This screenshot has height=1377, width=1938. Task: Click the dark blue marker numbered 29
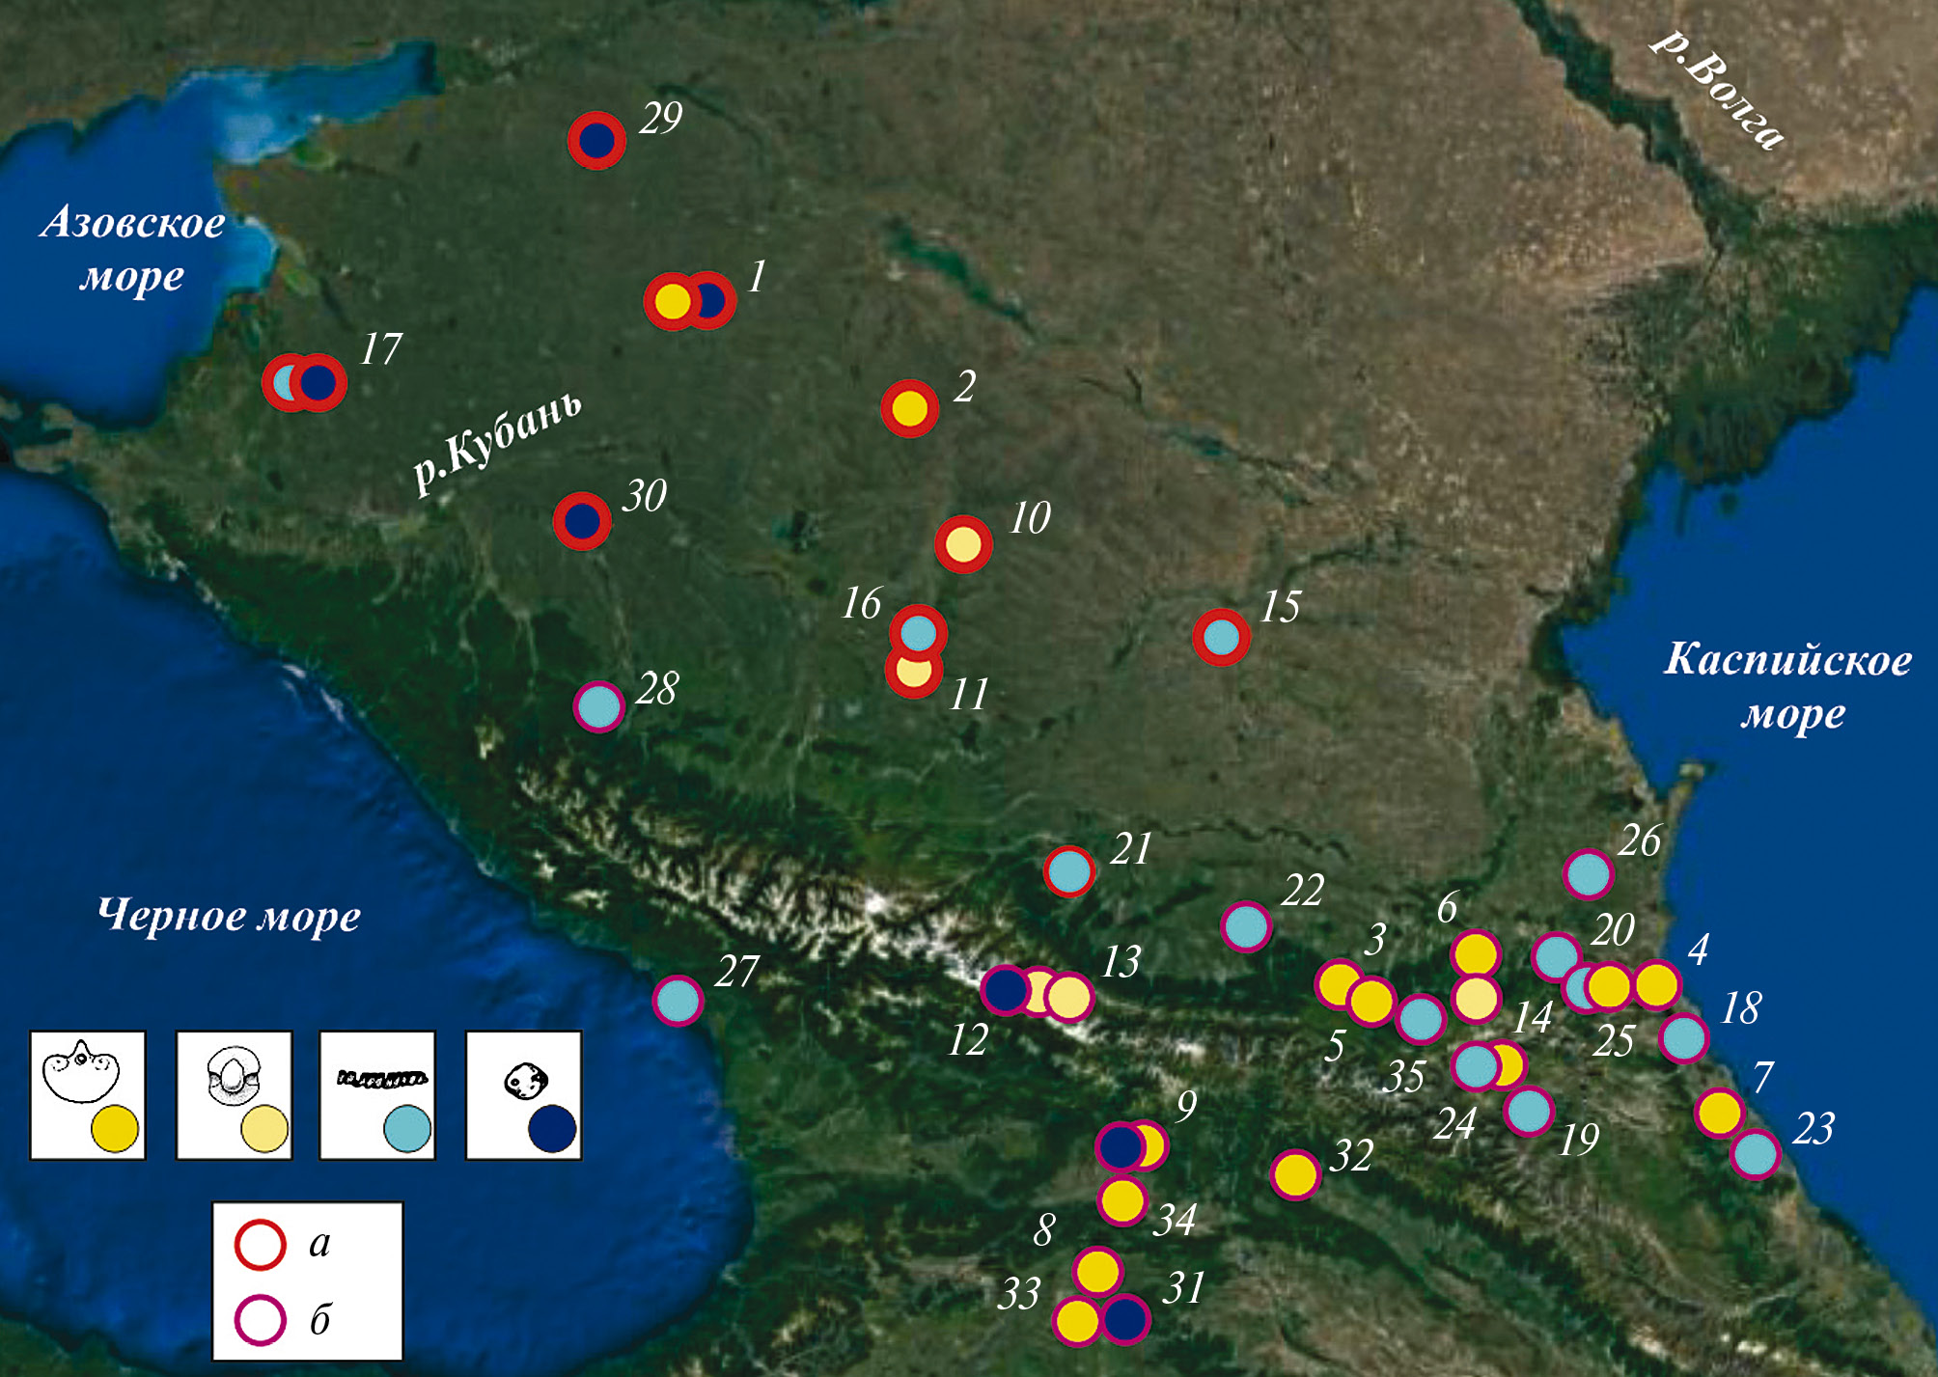coord(596,141)
